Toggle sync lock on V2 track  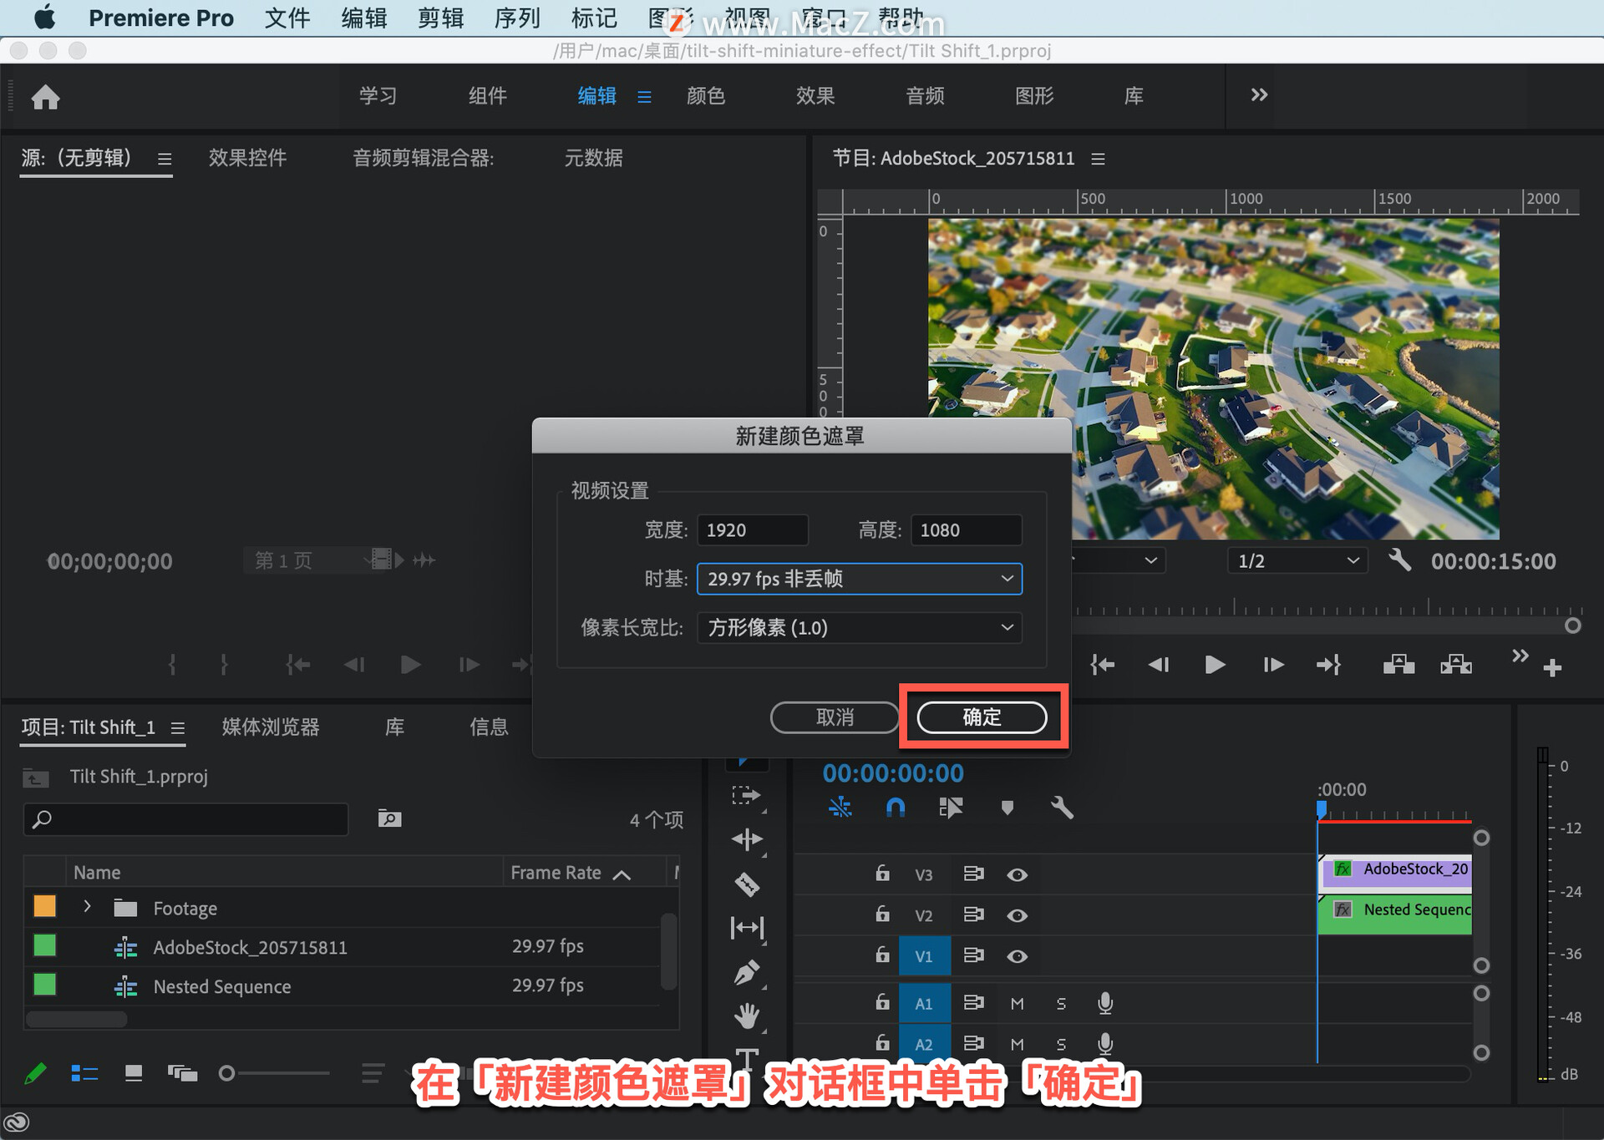(973, 915)
